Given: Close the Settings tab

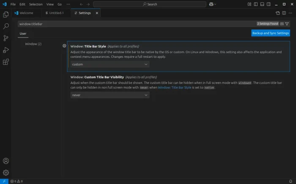Looking at the screenshot, I should (x=97, y=13).
